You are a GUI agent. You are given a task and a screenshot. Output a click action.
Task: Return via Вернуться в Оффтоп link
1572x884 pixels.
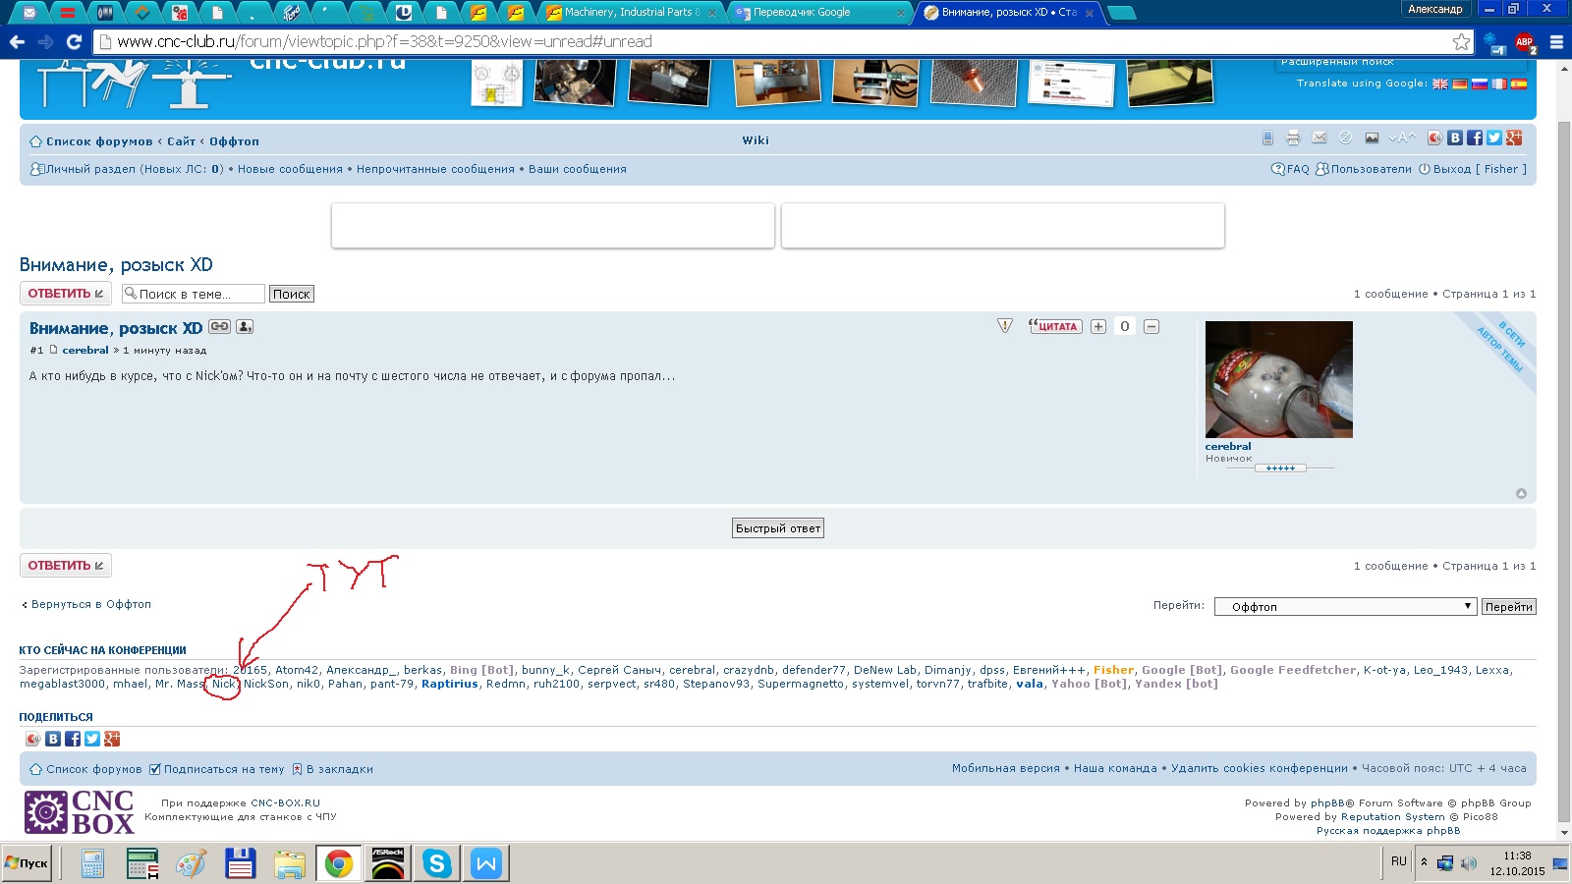pyautogui.click(x=91, y=604)
